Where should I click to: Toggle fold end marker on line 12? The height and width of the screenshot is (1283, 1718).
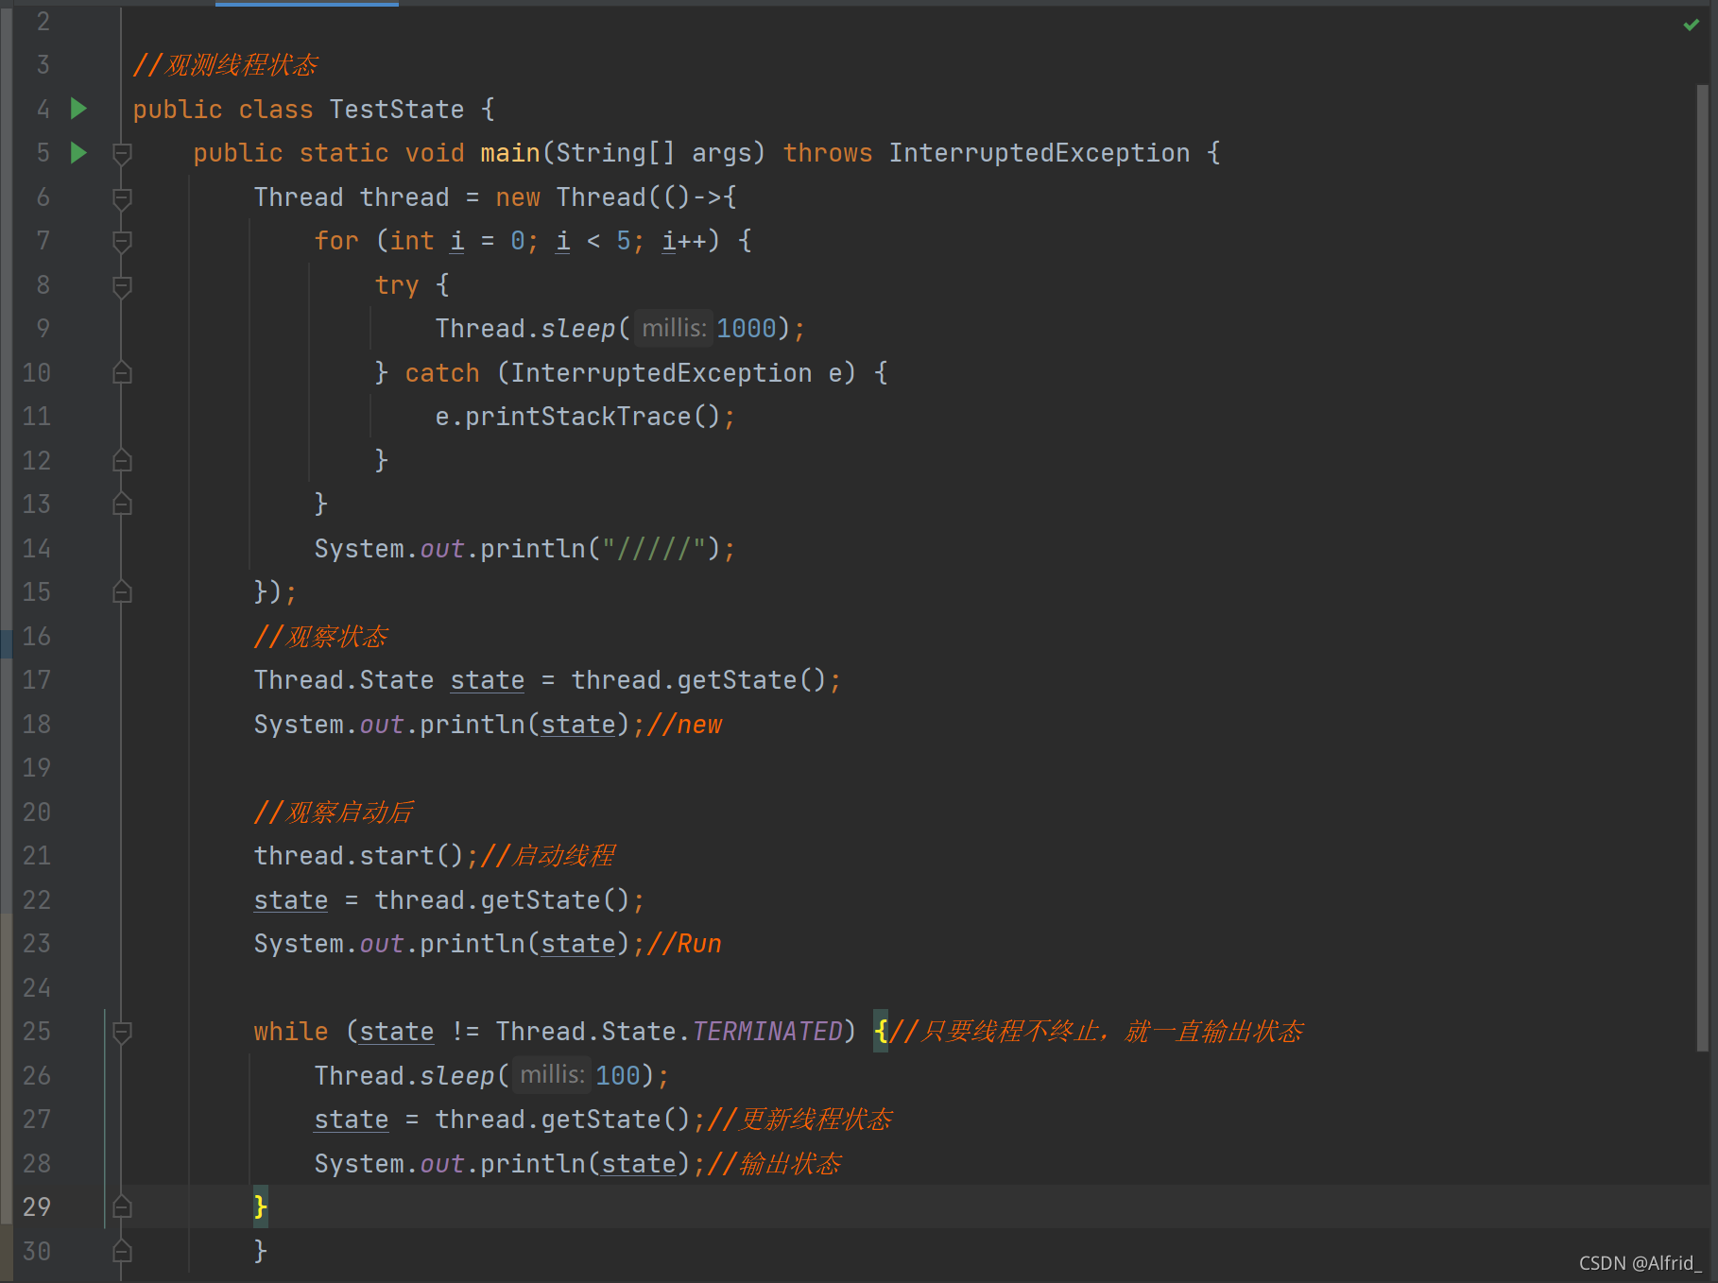tap(122, 460)
